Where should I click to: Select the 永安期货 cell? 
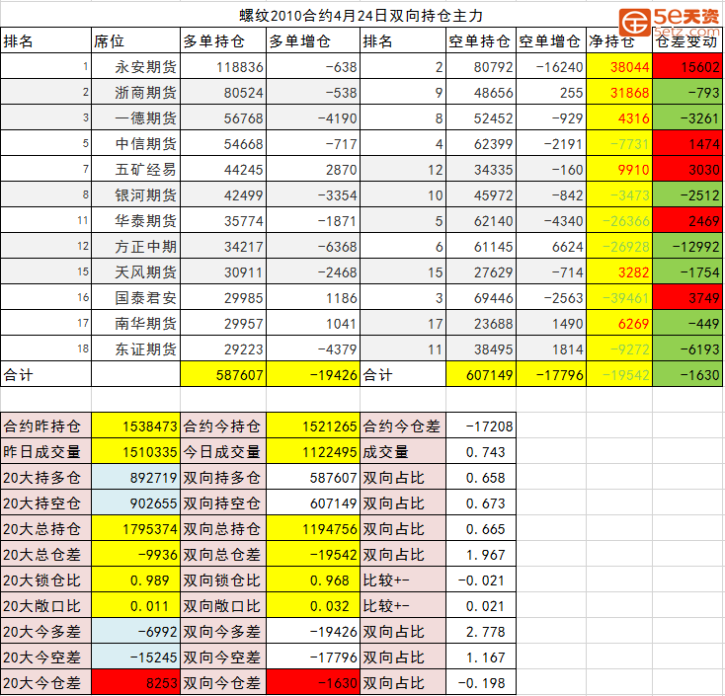(x=135, y=67)
